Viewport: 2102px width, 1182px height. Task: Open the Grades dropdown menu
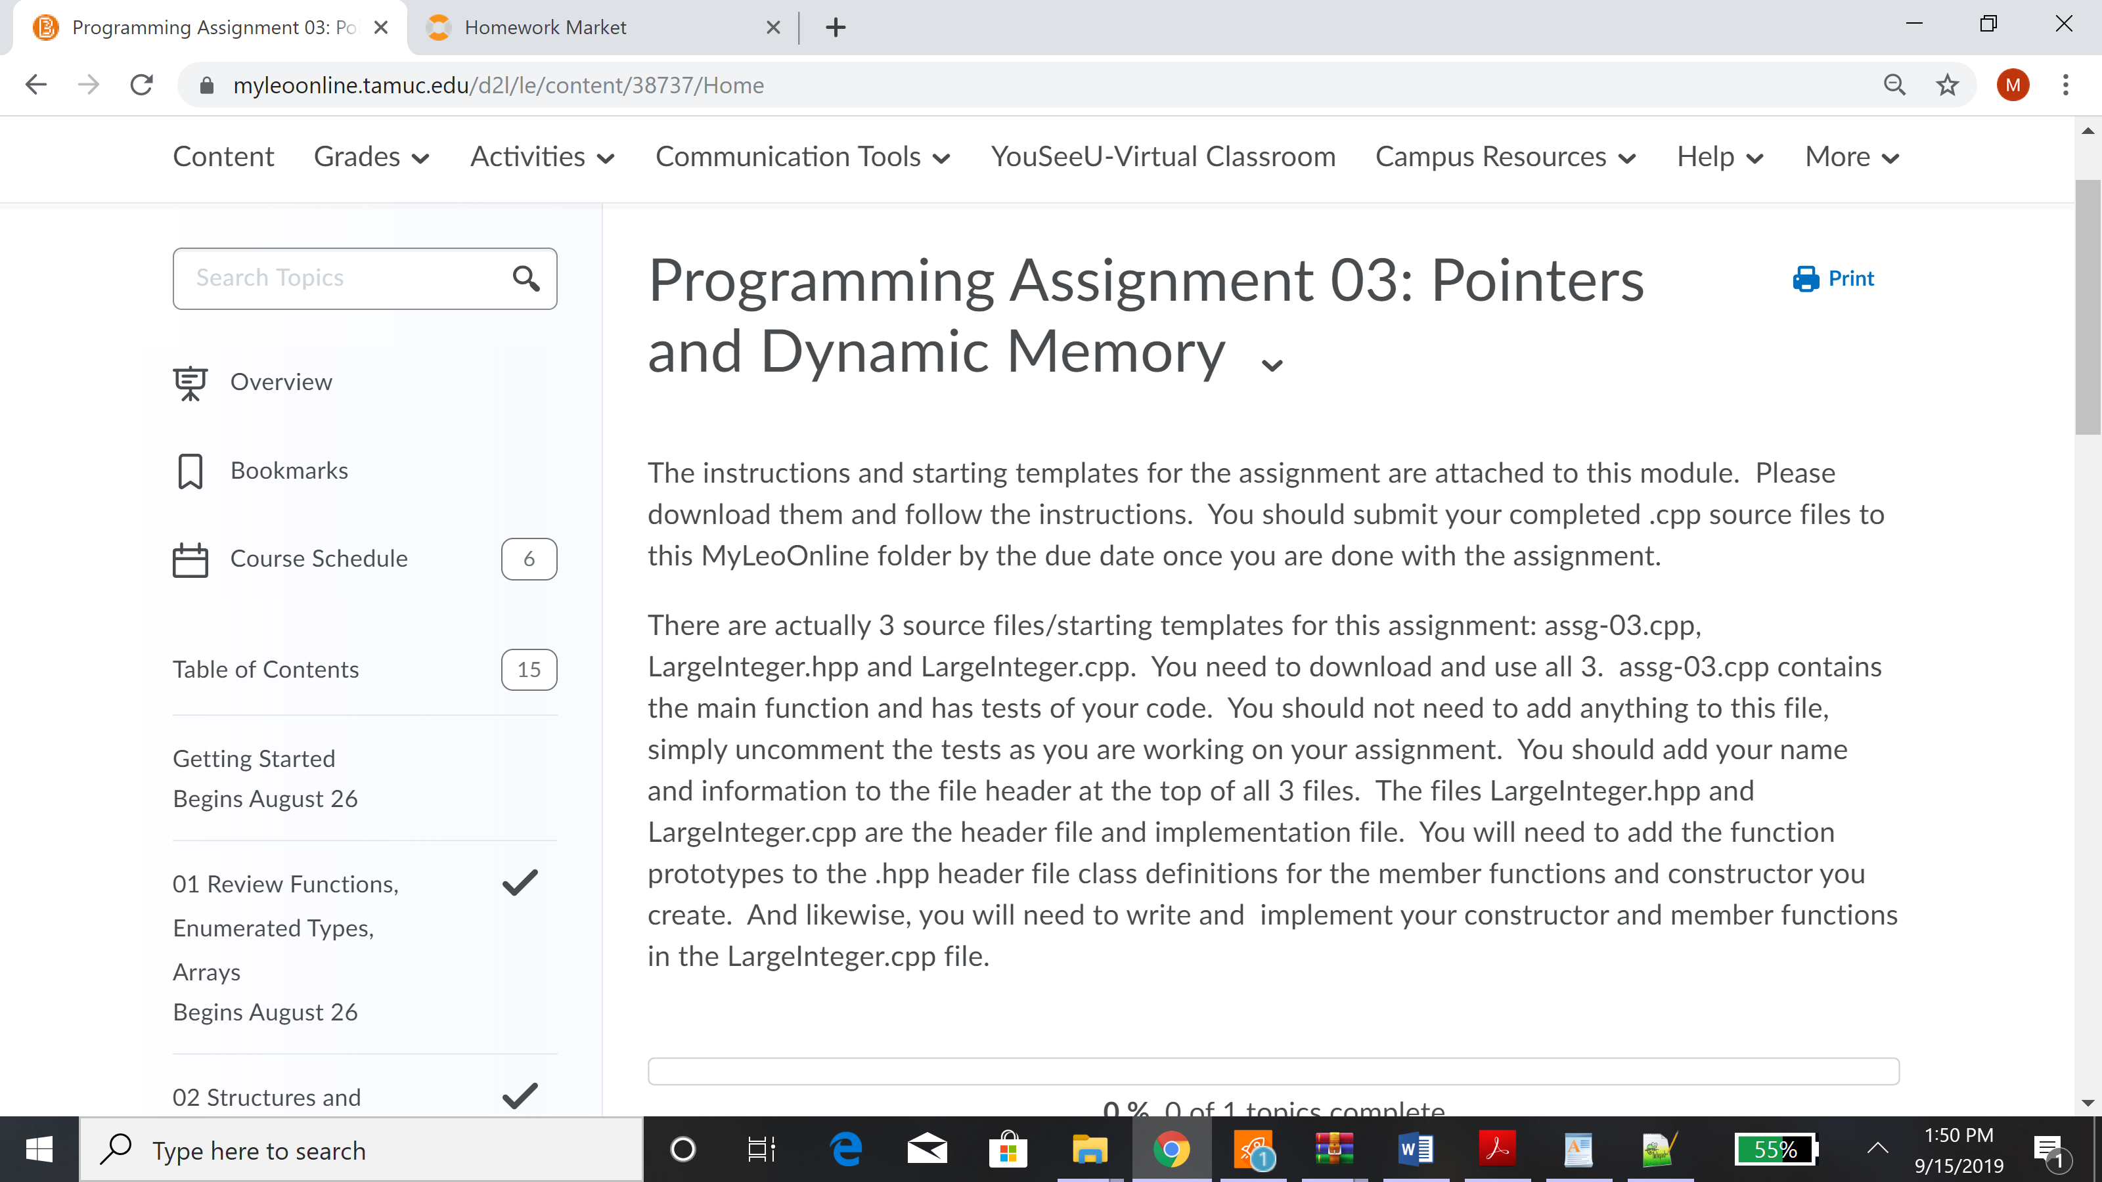371,157
